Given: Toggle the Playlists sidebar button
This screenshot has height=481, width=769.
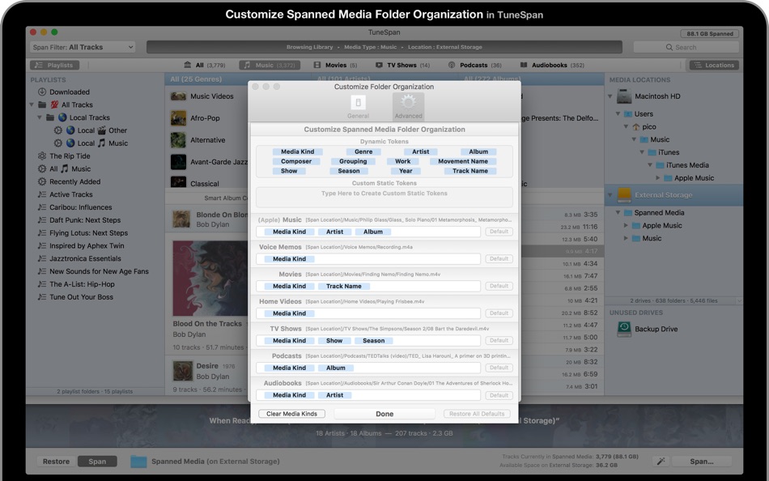Looking at the screenshot, I should click(54, 66).
